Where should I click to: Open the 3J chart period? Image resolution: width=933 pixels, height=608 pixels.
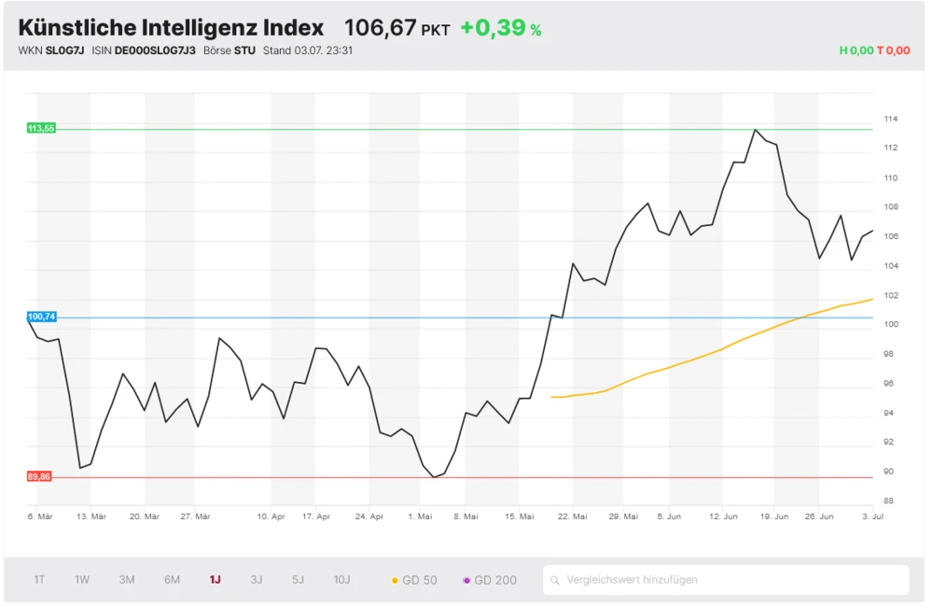pos(257,580)
